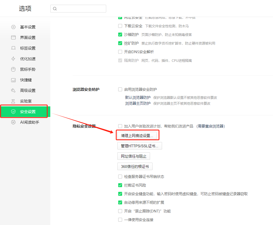Click the 网址信任与阻止 button
This screenshot has width=273, height=225.
[x=134, y=156]
